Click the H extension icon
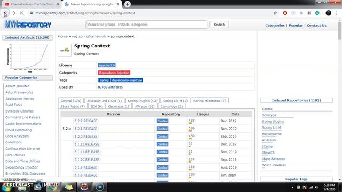This screenshot has height=192, width=342. (309, 13)
